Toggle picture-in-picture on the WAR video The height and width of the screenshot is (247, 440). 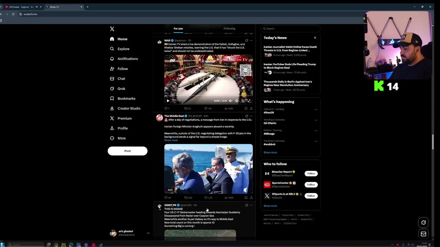pos(243,101)
